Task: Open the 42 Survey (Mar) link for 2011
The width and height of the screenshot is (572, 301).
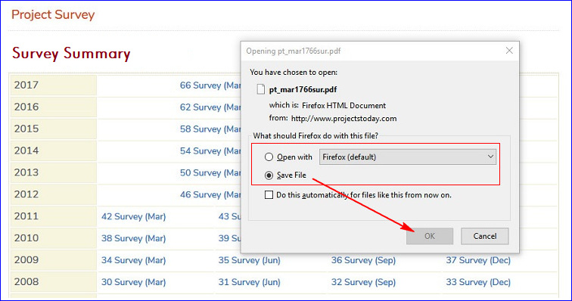Action: point(133,217)
